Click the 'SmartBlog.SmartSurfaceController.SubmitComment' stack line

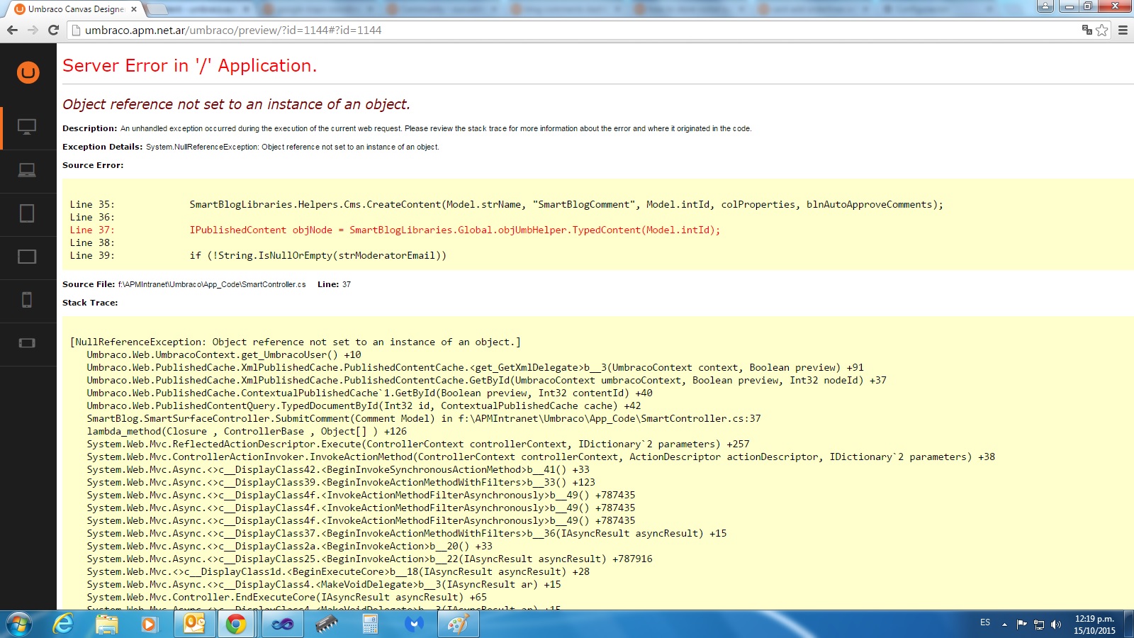[424, 418]
